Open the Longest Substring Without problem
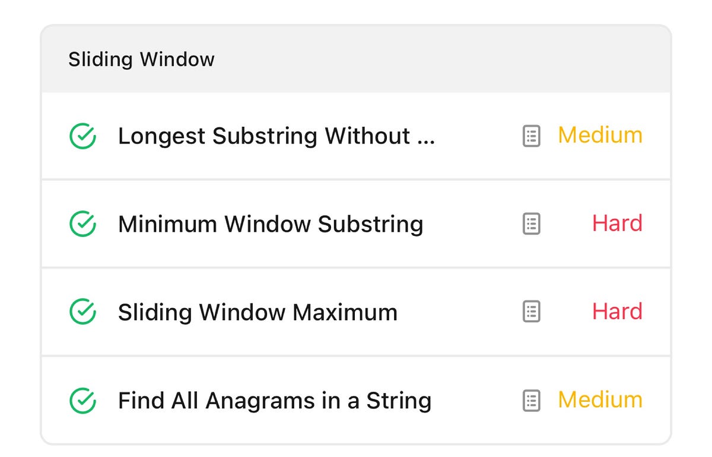712x457 pixels. (x=276, y=135)
